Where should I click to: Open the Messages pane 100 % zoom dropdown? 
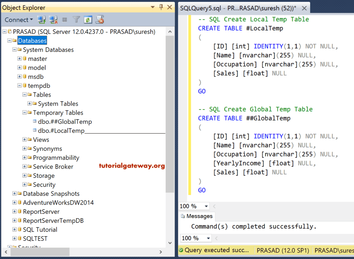(x=208, y=238)
